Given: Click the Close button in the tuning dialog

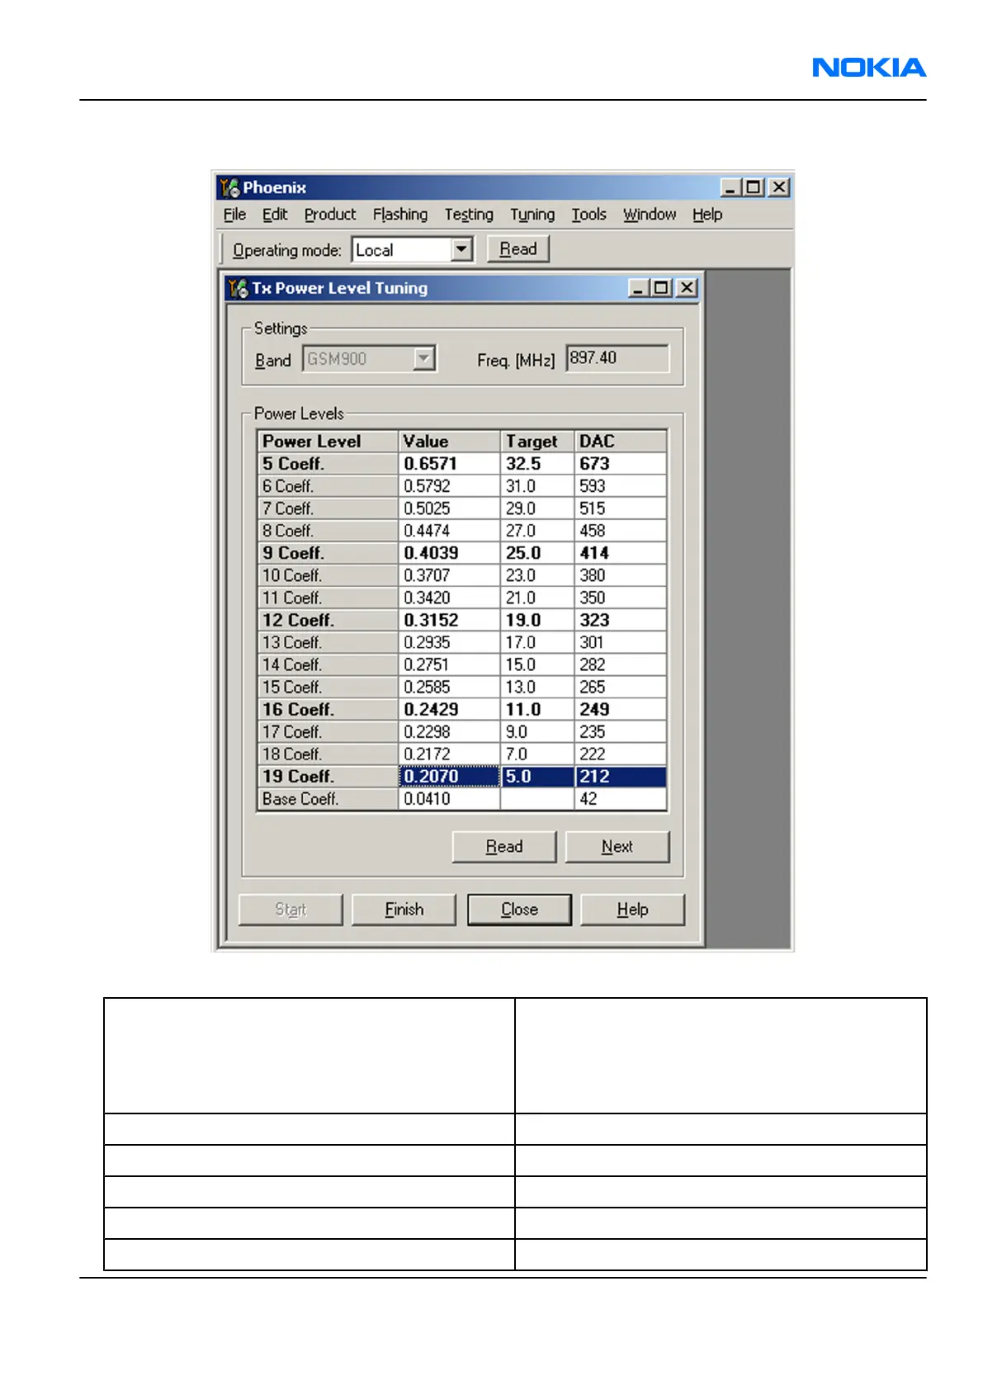Looking at the screenshot, I should (x=519, y=910).
